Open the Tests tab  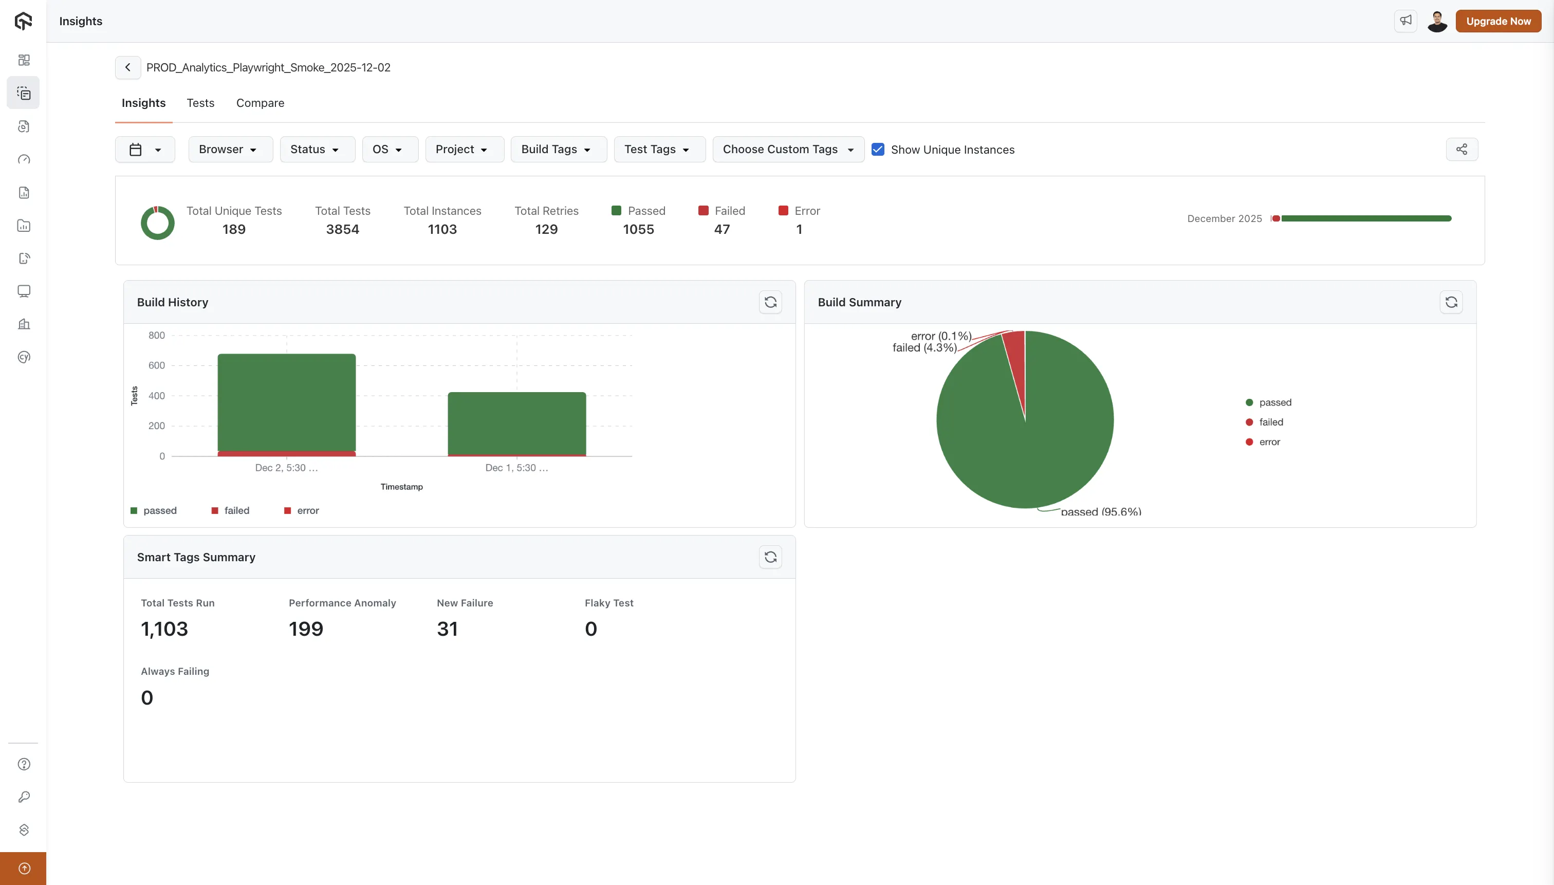coord(200,103)
